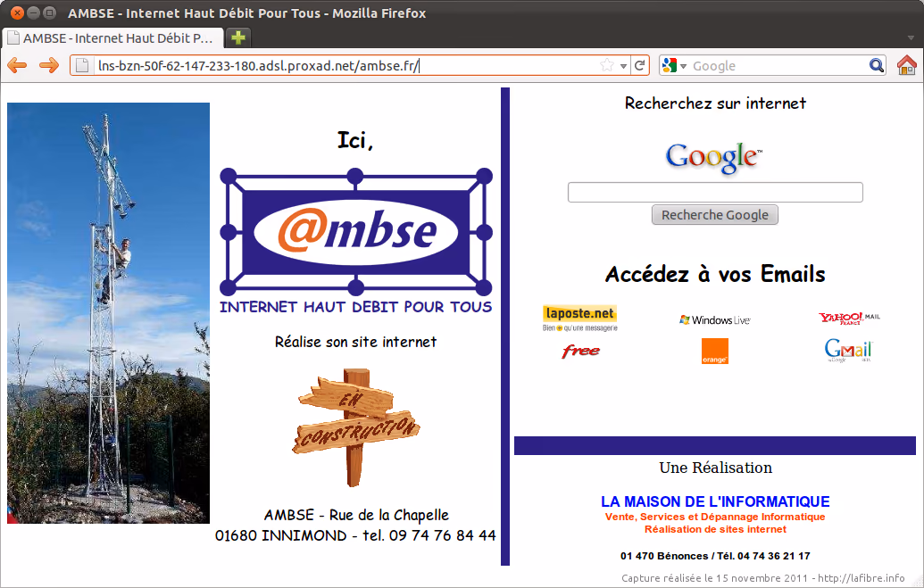Click the 'Une Réalisation' text

click(x=715, y=468)
